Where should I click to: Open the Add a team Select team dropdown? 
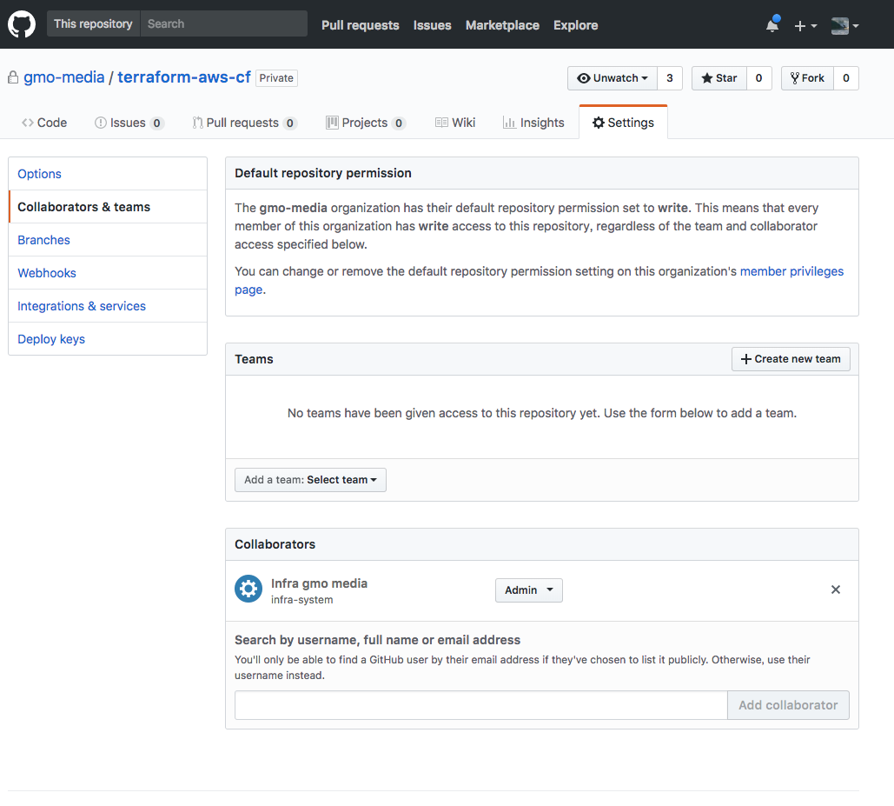[x=309, y=479]
